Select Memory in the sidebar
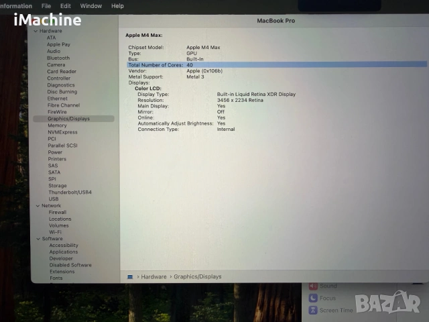Screen dimensions: 429x322 tap(57, 125)
